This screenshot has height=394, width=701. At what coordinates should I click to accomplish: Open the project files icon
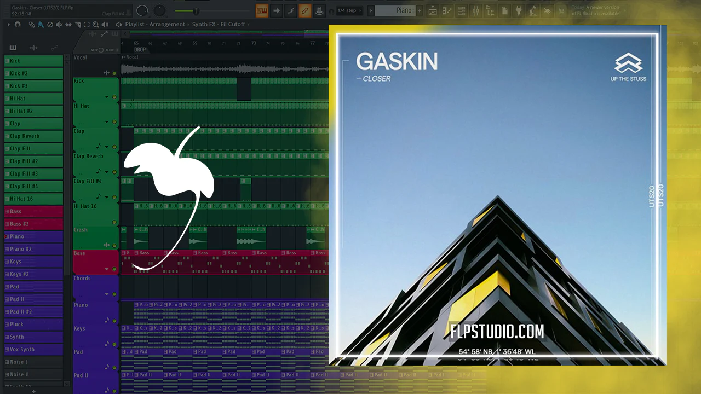click(504, 10)
